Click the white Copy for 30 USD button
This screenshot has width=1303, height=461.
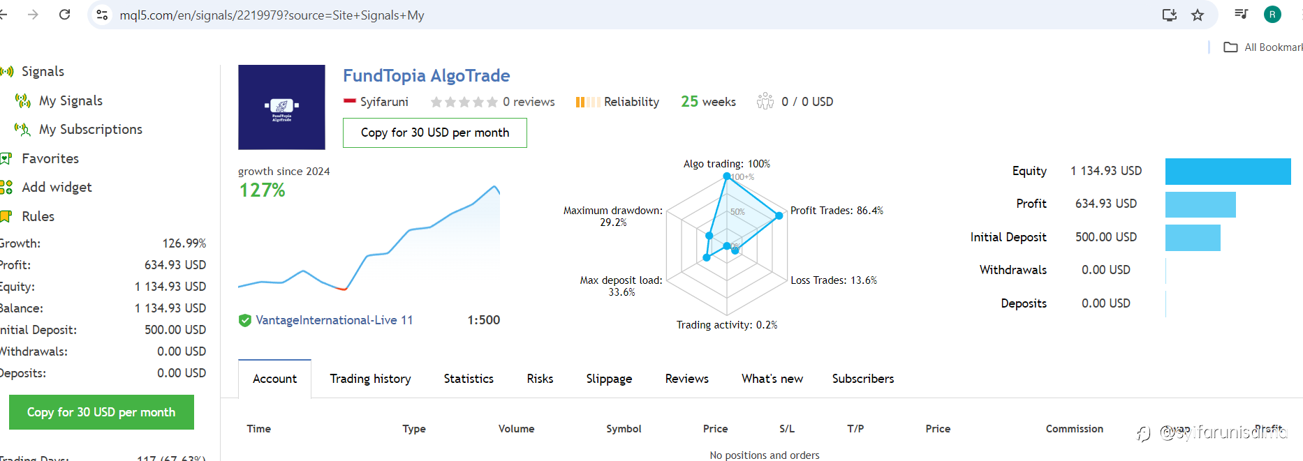(435, 133)
